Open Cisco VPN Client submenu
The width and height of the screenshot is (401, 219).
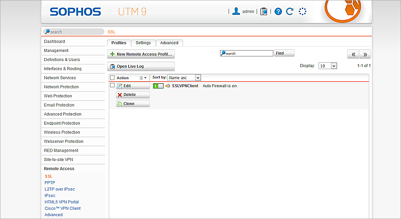[x=63, y=208]
